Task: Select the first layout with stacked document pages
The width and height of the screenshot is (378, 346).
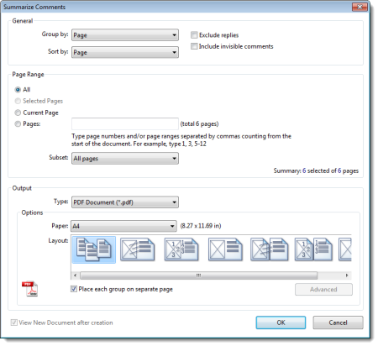Action: (94, 249)
